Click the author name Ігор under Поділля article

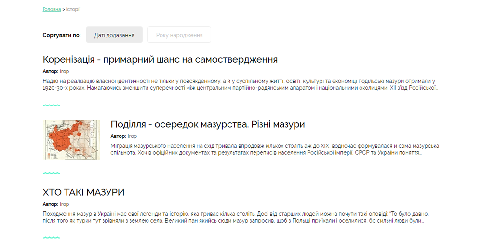coord(132,136)
